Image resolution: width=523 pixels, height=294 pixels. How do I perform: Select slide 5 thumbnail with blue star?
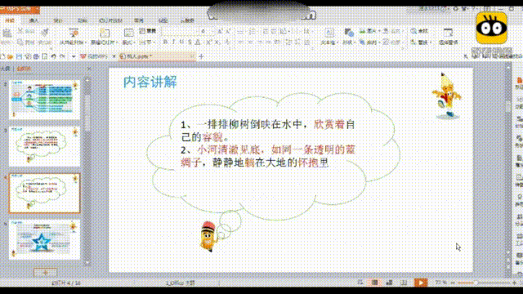click(x=44, y=239)
